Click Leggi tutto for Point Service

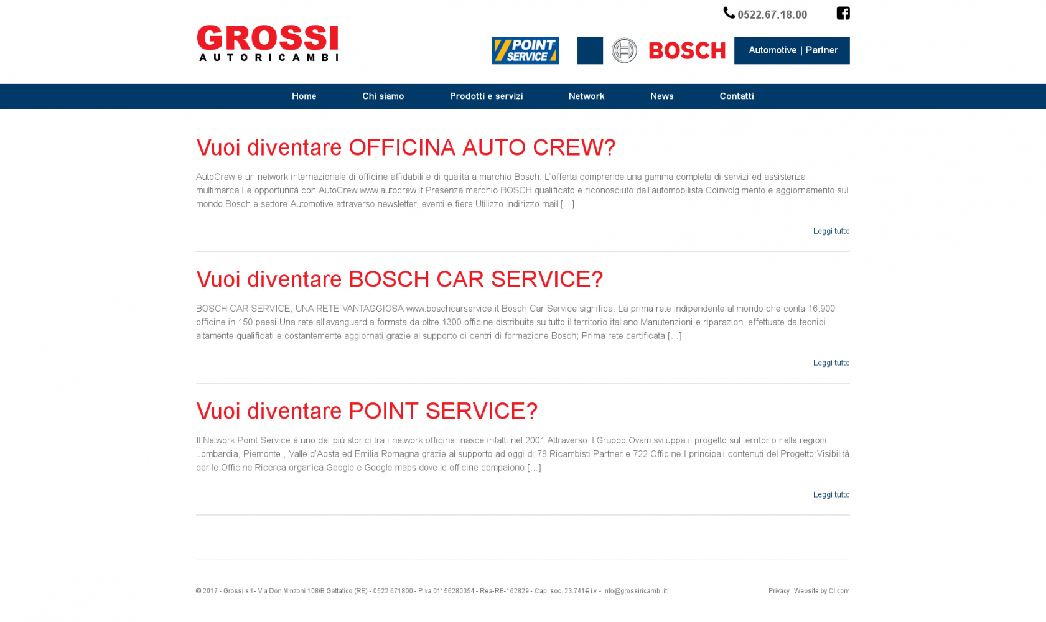[831, 495]
